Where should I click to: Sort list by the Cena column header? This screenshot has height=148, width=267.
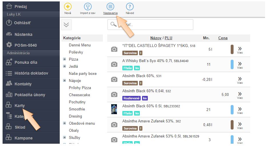(x=223, y=38)
